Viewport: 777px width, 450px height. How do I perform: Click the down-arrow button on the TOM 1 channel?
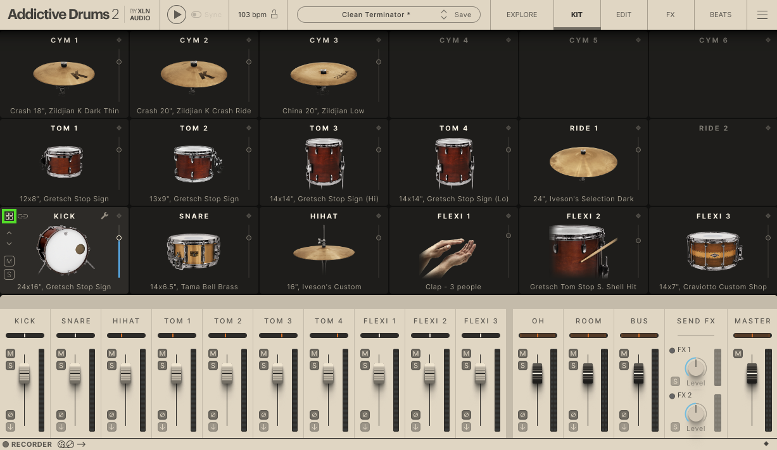point(162,427)
